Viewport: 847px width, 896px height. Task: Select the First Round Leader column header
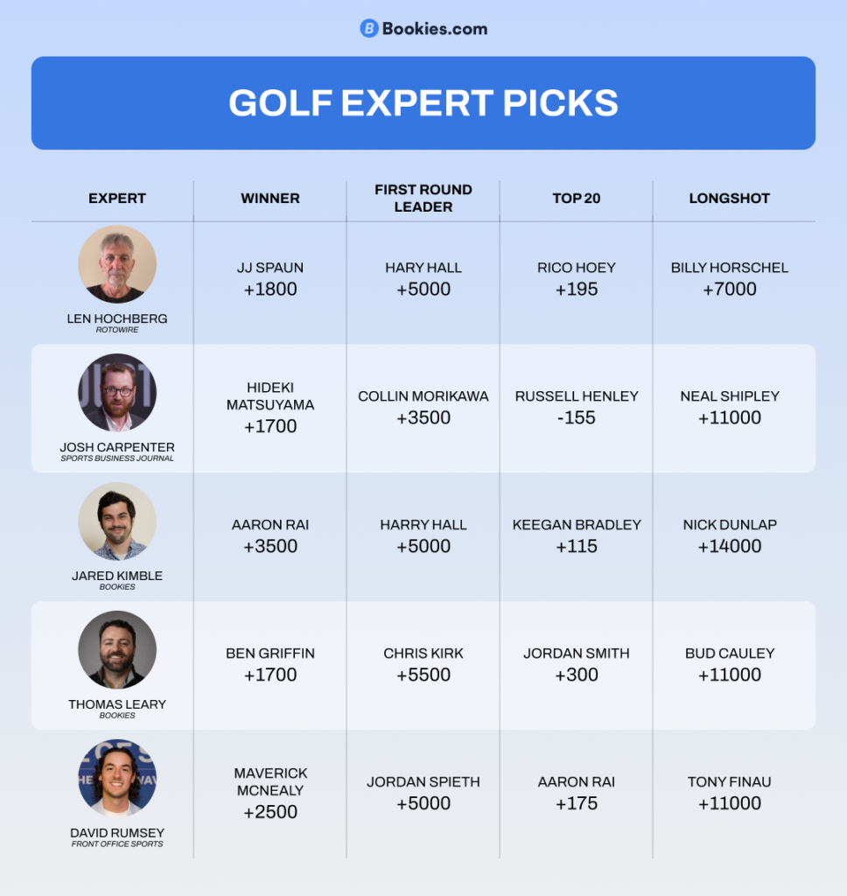point(423,199)
